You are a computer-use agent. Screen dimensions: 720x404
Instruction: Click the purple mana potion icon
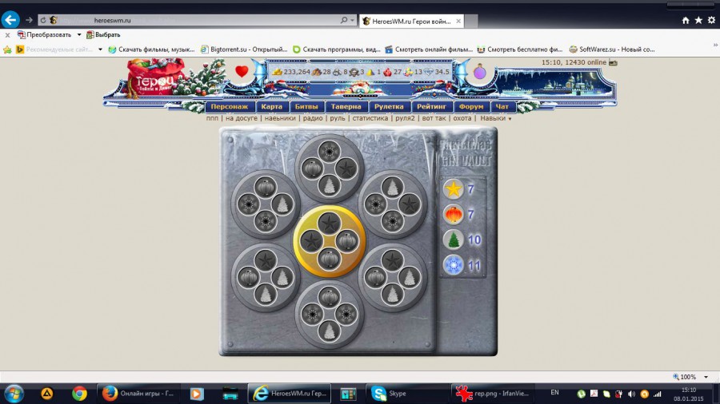[x=479, y=71]
